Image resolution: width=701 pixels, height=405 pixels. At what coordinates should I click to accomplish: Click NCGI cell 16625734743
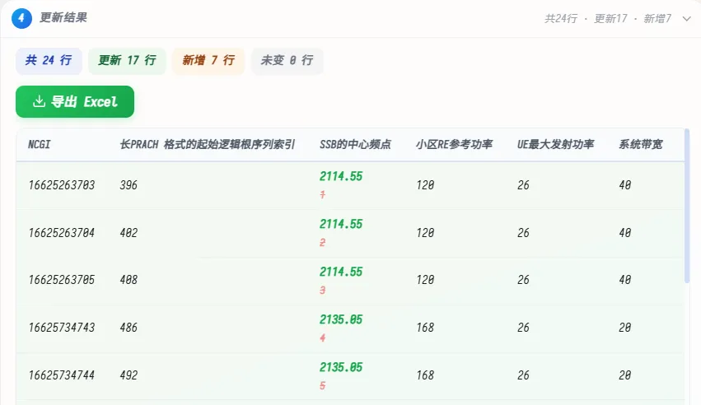click(62, 328)
